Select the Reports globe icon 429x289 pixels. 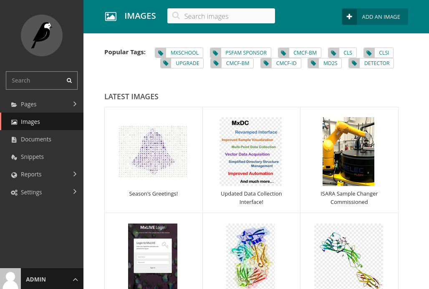14,174
